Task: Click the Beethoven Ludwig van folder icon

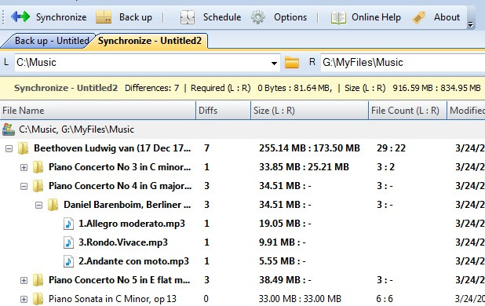Action: click(x=23, y=148)
